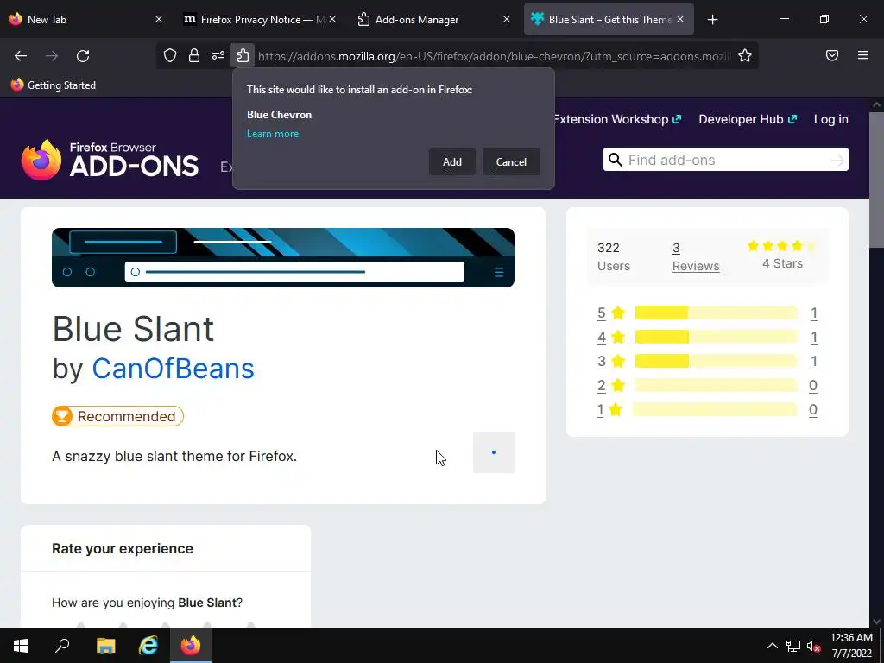This screenshot has height=663, width=884.
Task: Click the Firefox taskbar icon
Action: 191,646
